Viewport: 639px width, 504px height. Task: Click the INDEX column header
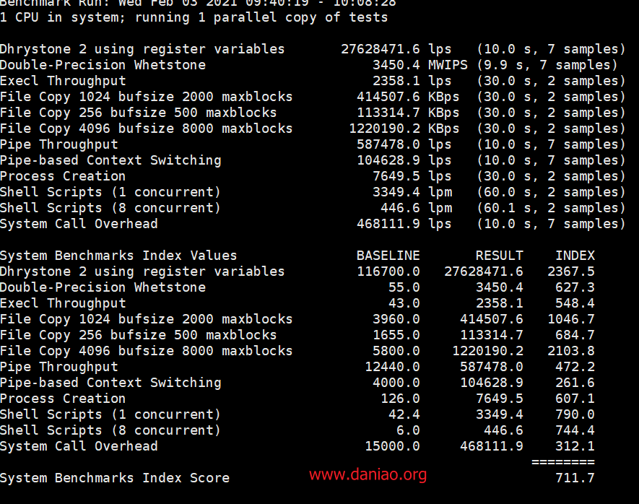[x=575, y=256]
